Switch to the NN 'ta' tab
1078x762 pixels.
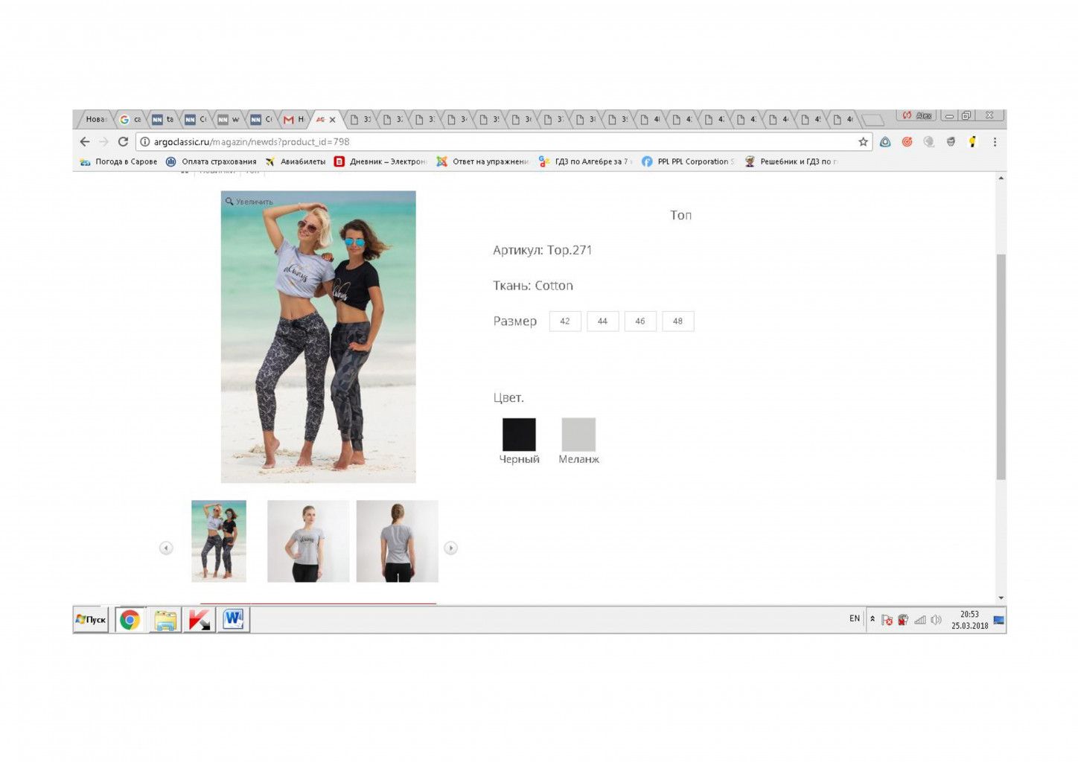(x=163, y=119)
